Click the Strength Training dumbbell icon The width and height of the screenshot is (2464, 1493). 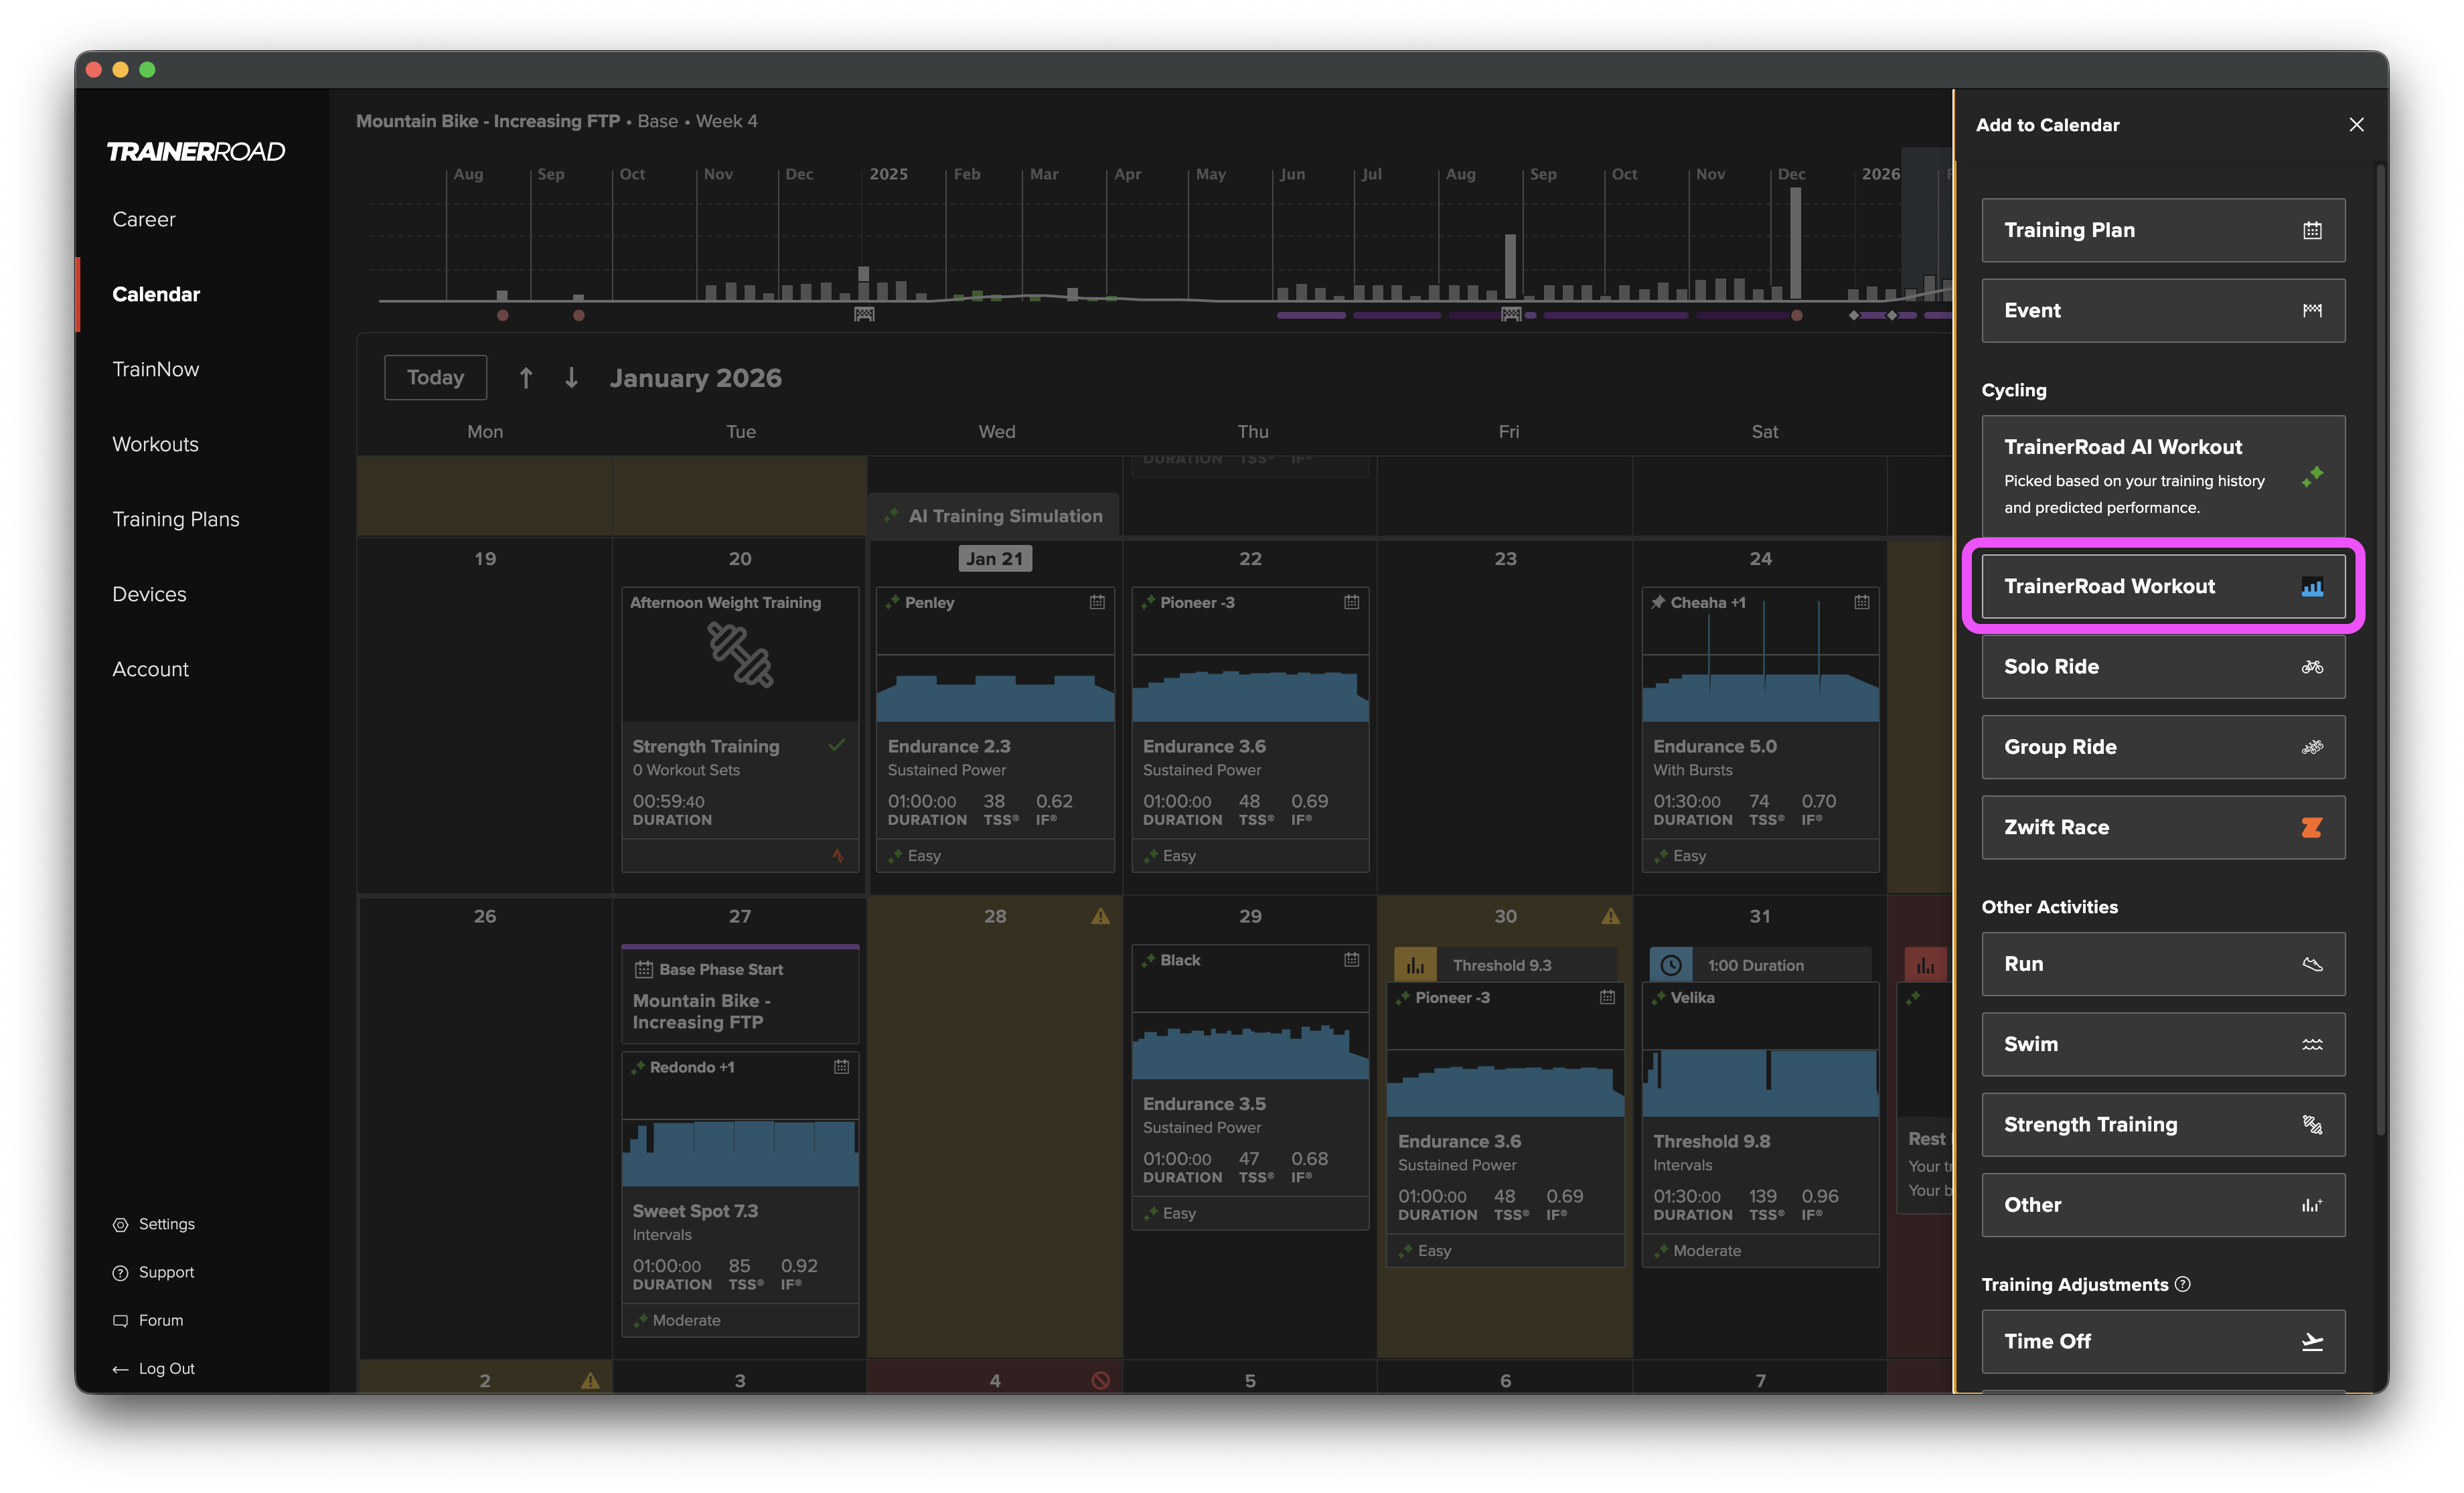click(2312, 1125)
